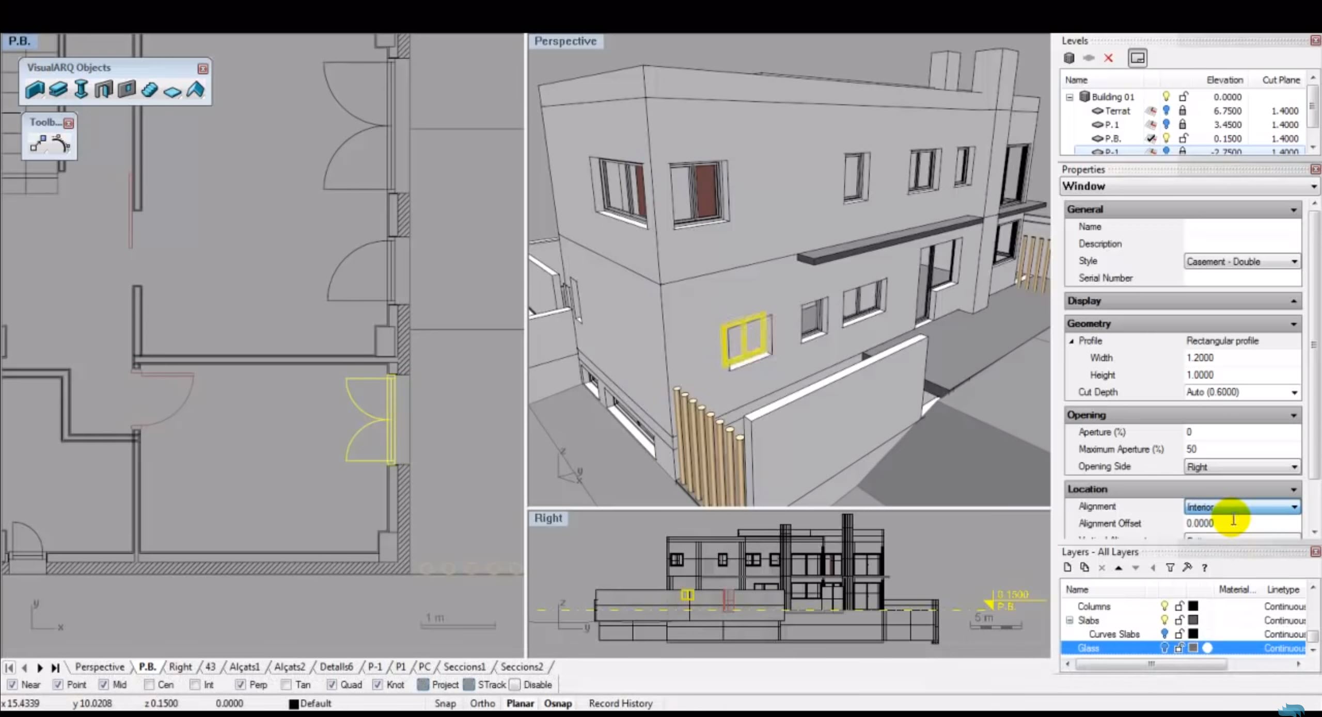This screenshot has width=1322, height=717.
Task: Click the Record History status button
Action: click(620, 704)
